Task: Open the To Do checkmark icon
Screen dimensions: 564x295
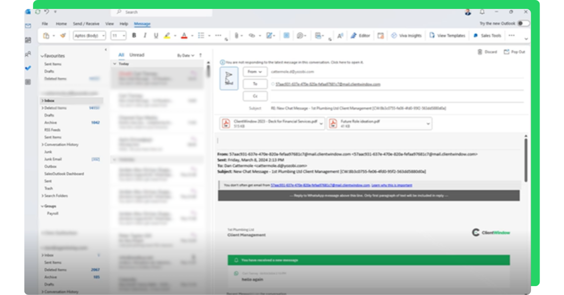Action: coord(28,68)
